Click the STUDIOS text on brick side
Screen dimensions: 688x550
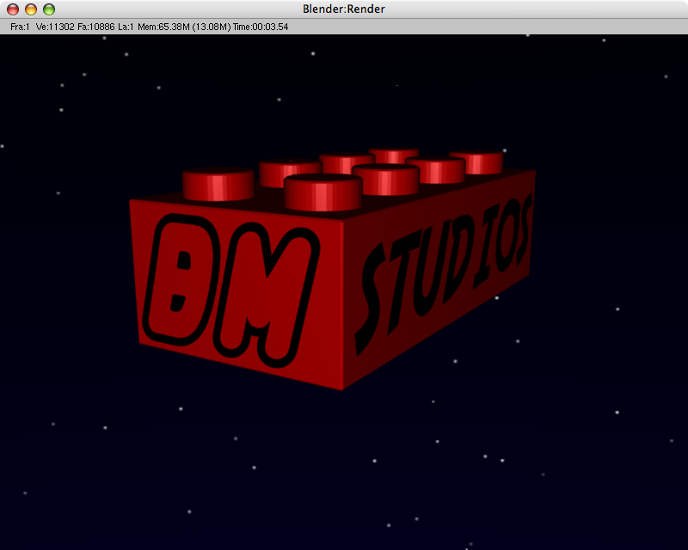pyautogui.click(x=445, y=274)
